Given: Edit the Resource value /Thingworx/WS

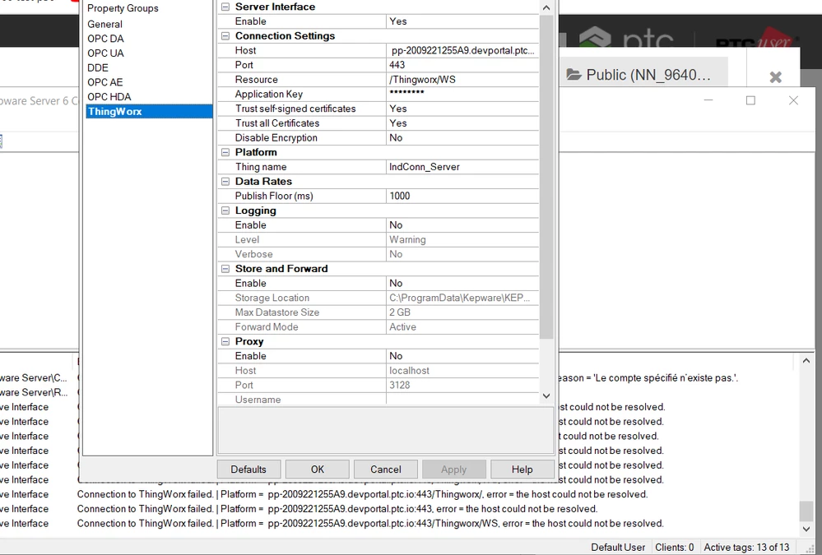Looking at the screenshot, I should click(x=462, y=80).
